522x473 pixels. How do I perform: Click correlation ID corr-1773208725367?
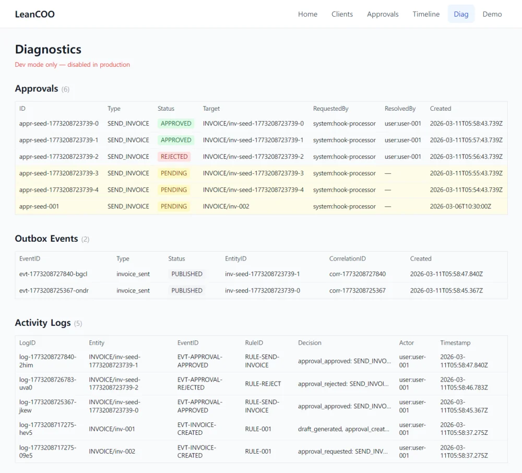coord(357,291)
